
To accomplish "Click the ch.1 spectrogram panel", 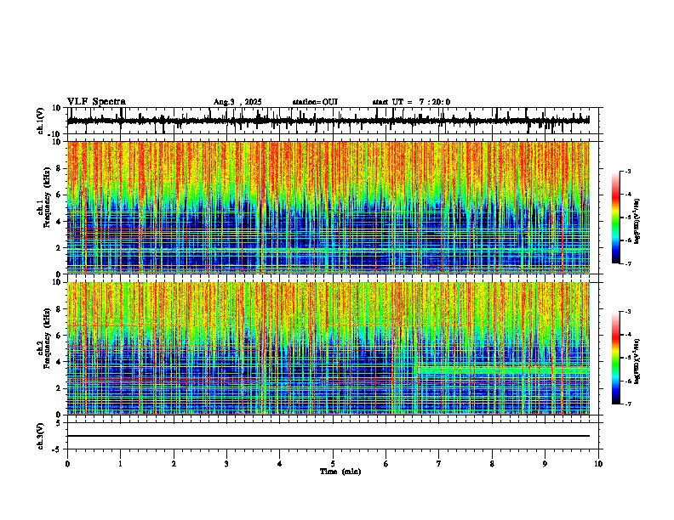I will point(328,207).
